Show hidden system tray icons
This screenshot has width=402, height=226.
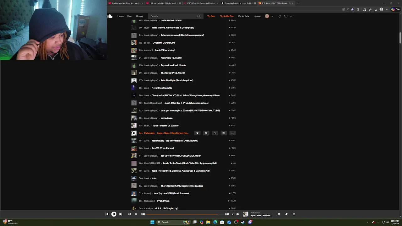368,222
